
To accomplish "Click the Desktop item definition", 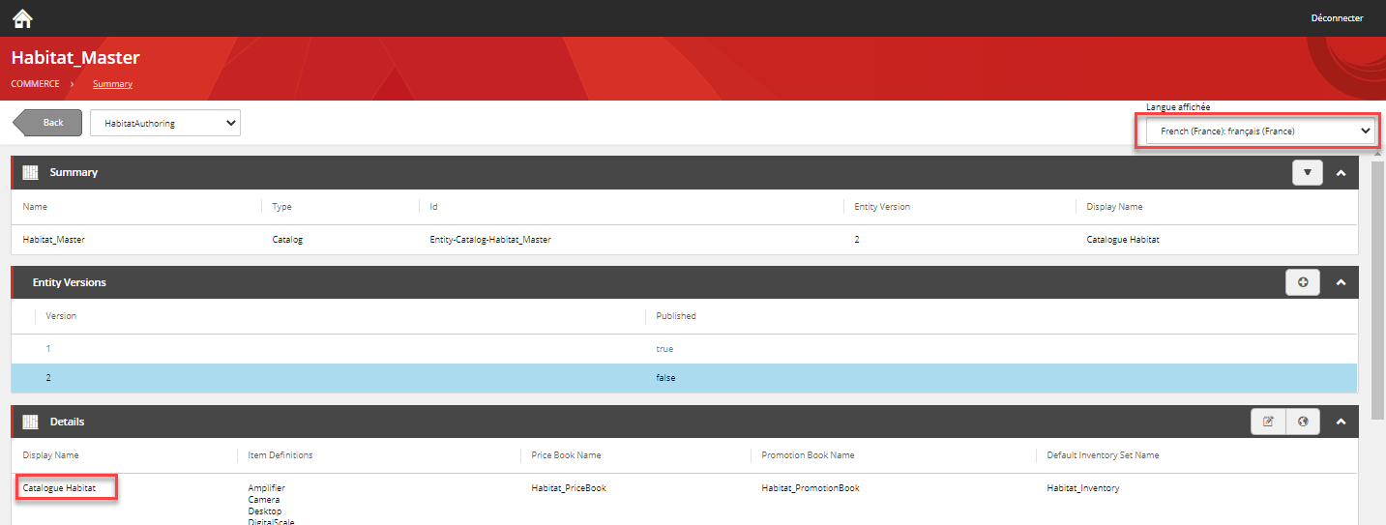I will pyautogui.click(x=265, y=510).
